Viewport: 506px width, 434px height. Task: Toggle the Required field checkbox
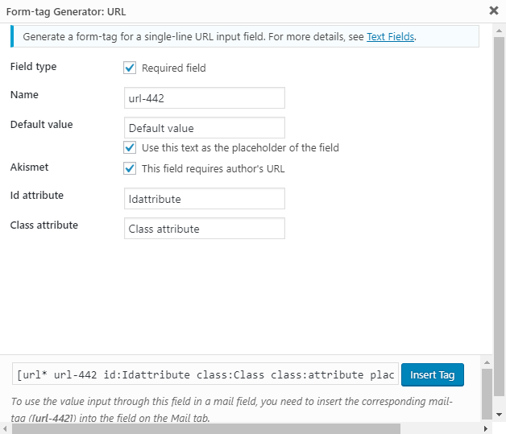(130, 68)
